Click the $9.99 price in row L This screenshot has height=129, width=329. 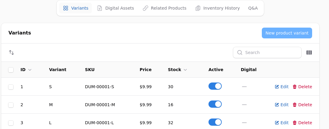click(x=146, y=123)
